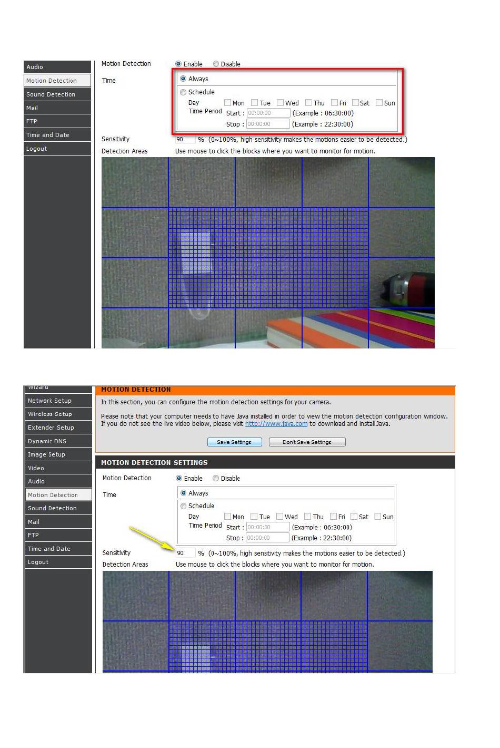The image size is (500, 748).
Task: Click the detection block over the red tool
Action: 401,283
